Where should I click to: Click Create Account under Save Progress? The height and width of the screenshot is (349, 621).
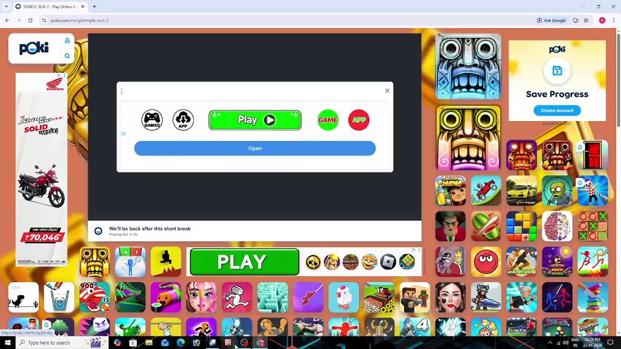click(557, 111)
